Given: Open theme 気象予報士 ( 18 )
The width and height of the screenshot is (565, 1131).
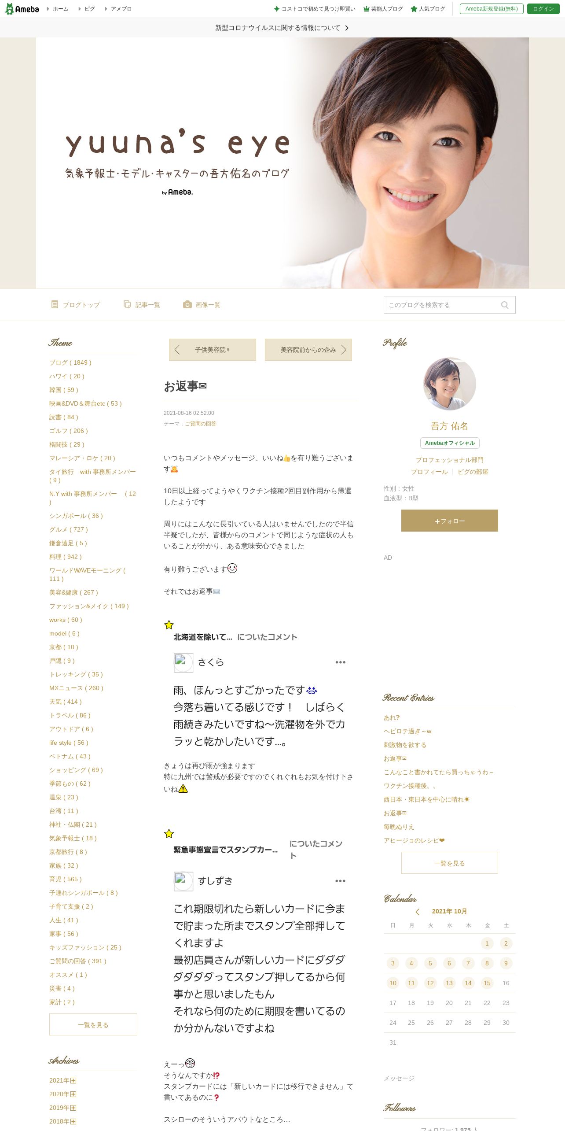Looking at the screenshot, I should pos(73,838).
